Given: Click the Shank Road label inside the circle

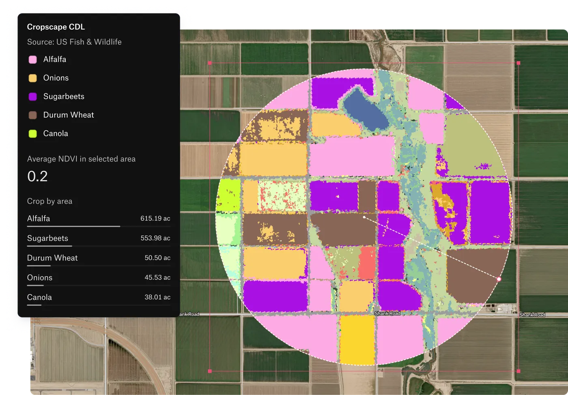Looking at the screenshot, I should [x=387, y=314].
